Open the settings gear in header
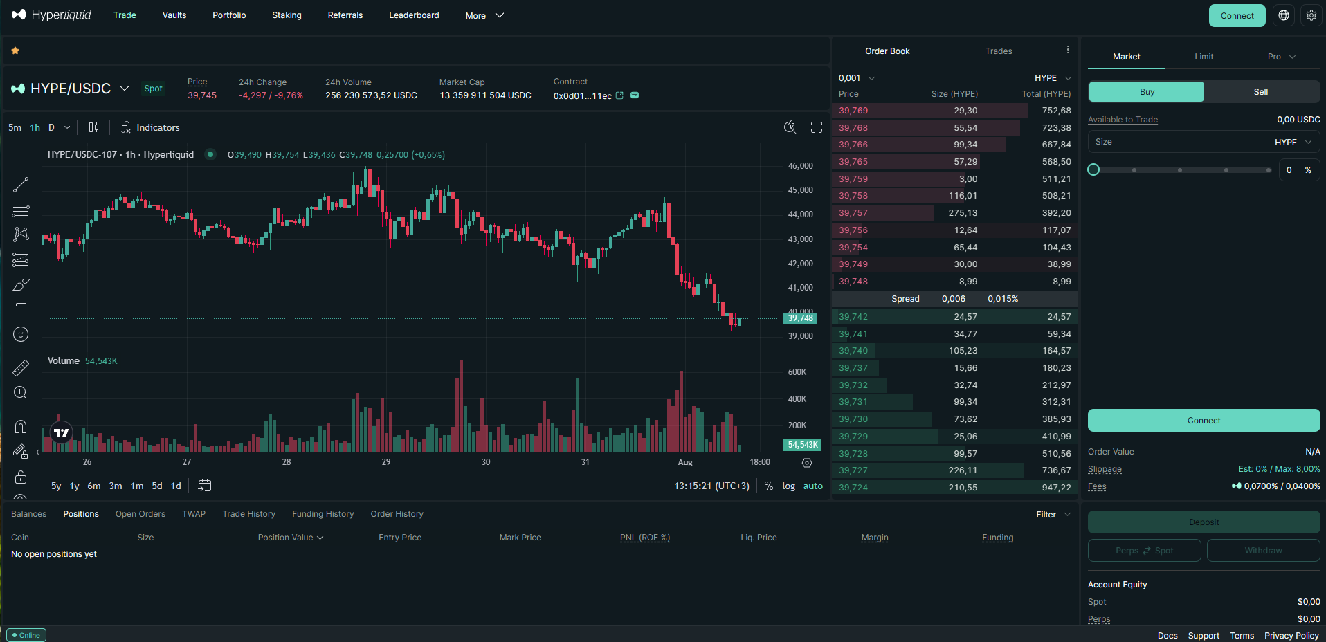 (1311, 15)
